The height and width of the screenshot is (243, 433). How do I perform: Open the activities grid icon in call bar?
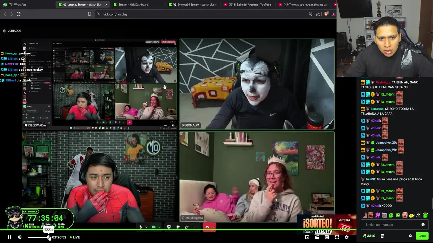[x=178, y=227]
